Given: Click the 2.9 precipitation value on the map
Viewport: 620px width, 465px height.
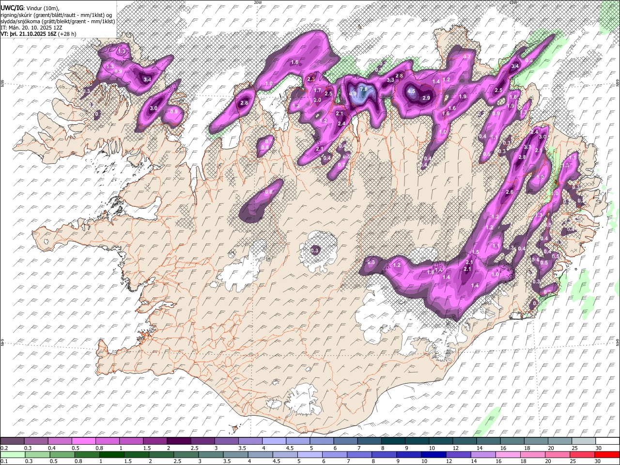Looking at the screenshot, I should pyautogui.click(x=427, y=98).
